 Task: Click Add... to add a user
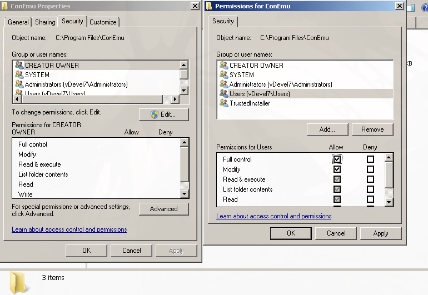pos(327,129)
